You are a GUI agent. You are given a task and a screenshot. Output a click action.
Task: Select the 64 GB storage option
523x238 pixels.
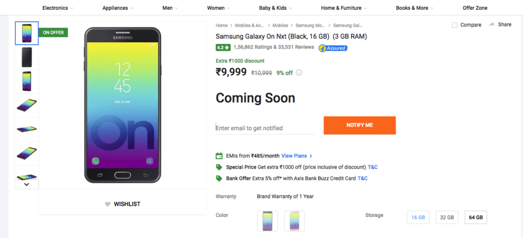pos(476,217)
